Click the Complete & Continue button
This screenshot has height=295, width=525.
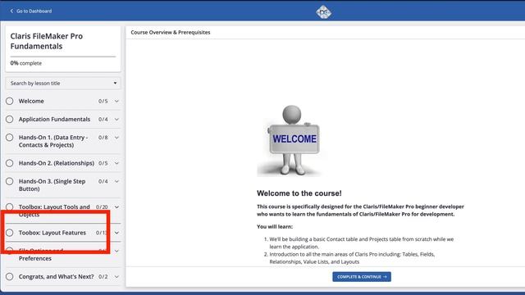pos(362,277)
